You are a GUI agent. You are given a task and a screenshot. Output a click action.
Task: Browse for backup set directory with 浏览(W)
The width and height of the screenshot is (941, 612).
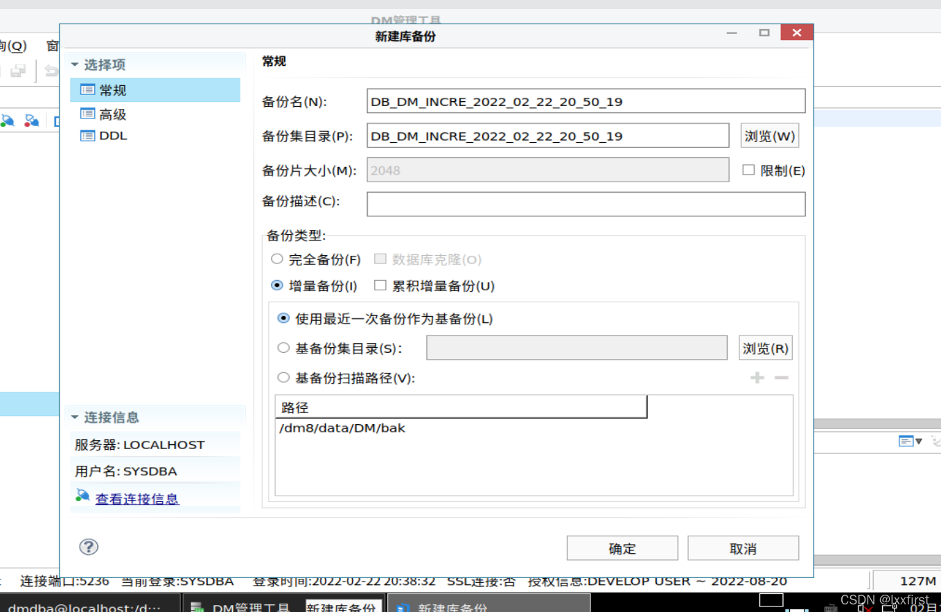(769, 136)
